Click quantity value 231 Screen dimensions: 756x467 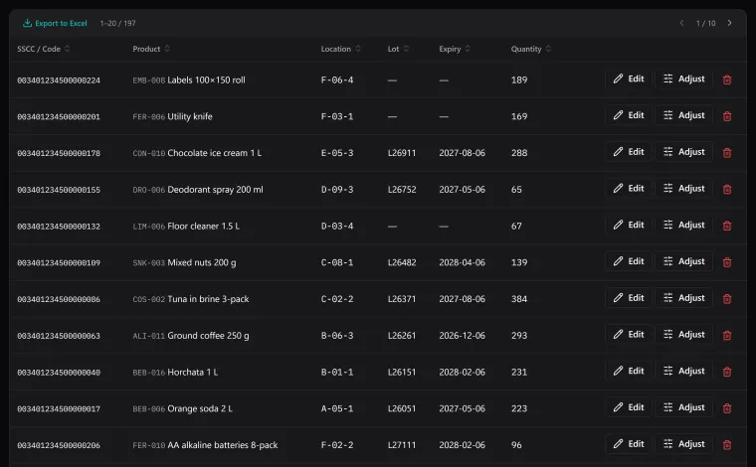519,373
